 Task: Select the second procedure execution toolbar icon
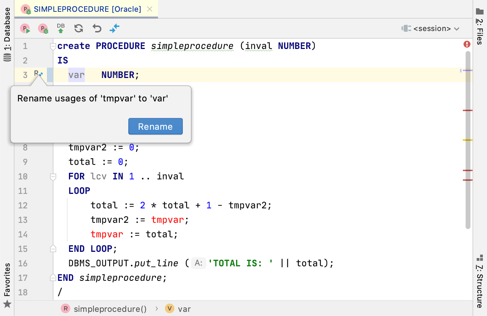(43, 28)
